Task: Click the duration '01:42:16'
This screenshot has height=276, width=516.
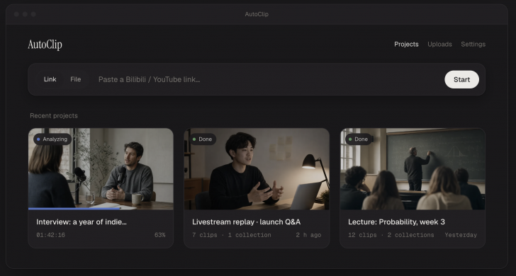Action: point(51,235)
